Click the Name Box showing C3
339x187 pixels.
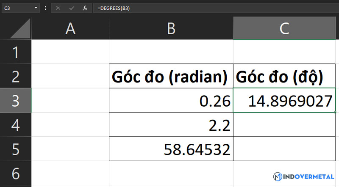[17, 8]
